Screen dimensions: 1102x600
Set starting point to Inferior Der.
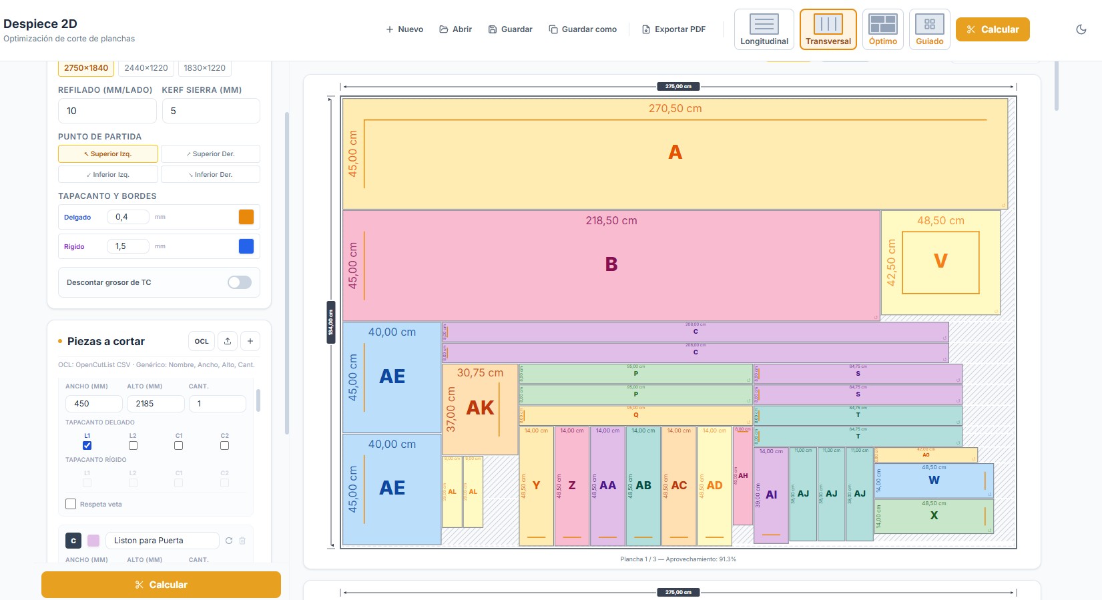pos(210,175)
